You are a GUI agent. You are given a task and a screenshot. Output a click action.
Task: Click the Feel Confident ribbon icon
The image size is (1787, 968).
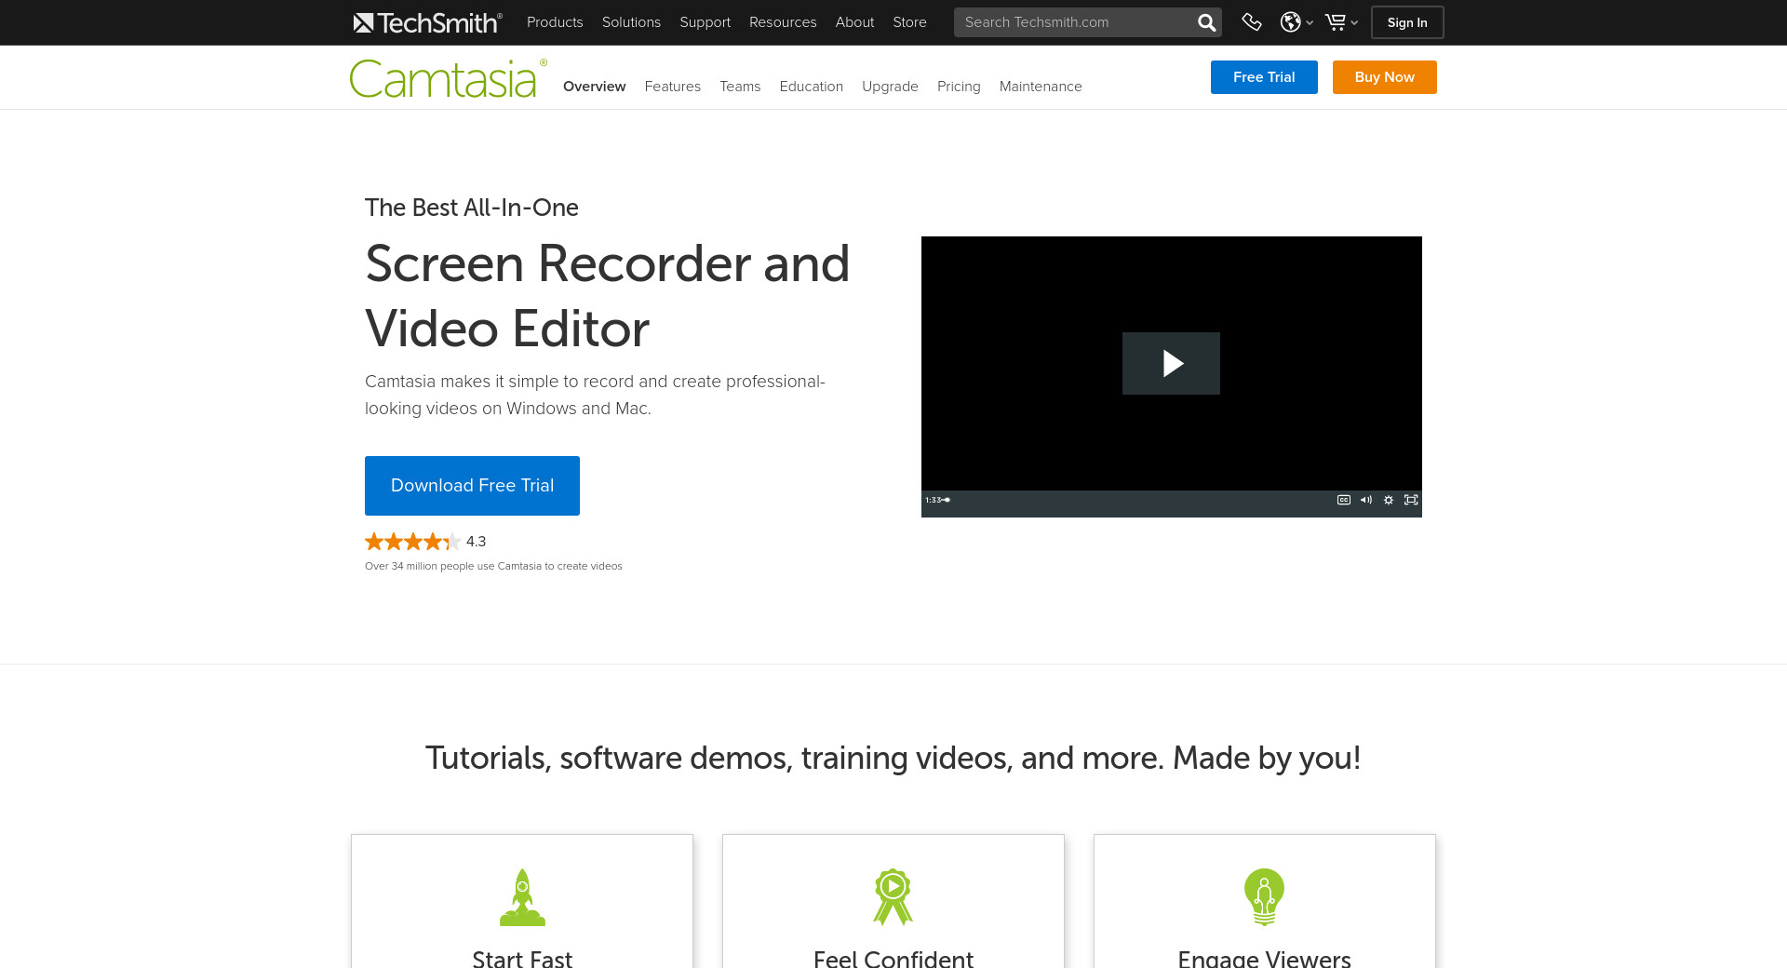(893, 897)
